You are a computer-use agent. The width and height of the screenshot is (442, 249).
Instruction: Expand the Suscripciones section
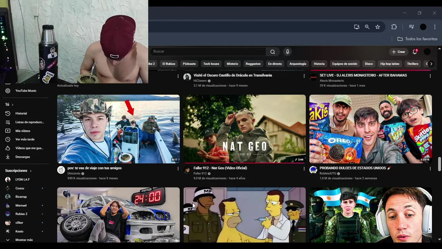18,170
